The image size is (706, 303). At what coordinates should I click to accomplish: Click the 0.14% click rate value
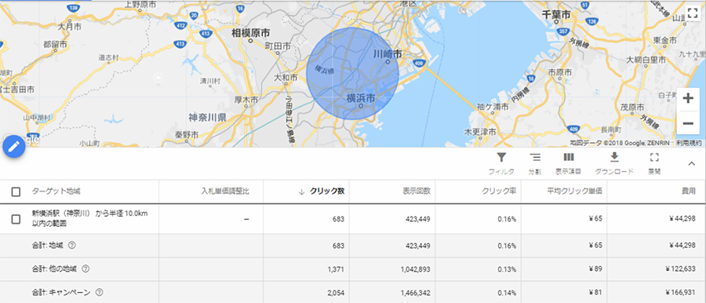[508, 293]
